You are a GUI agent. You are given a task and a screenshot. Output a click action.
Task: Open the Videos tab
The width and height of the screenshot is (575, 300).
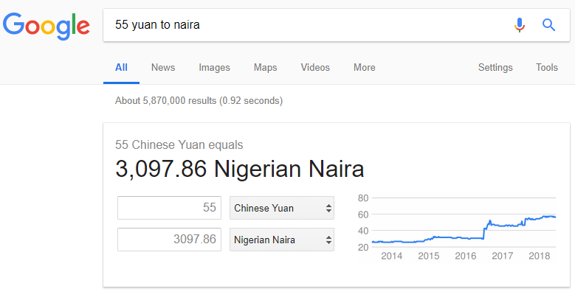(315, 67)
